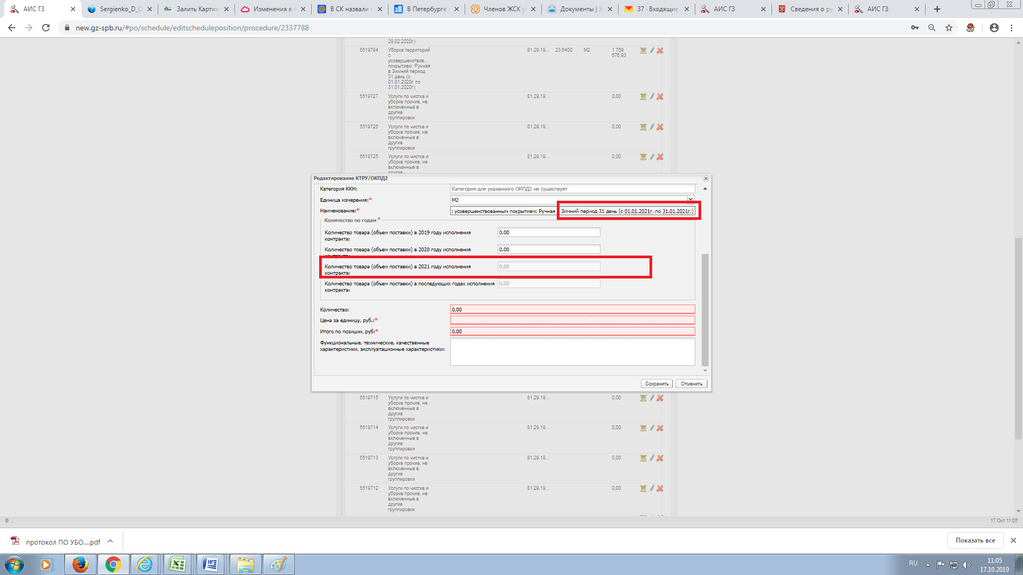
Task: Click the zoom magnifier in address bar
Action: (932, 28)
